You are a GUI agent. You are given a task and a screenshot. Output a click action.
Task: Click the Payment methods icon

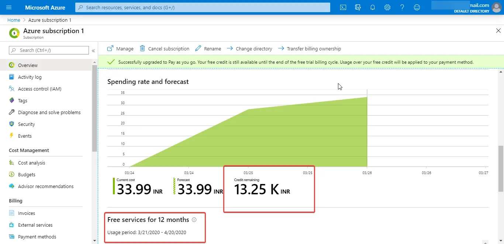pyautogui.click(x=12, y=237)
